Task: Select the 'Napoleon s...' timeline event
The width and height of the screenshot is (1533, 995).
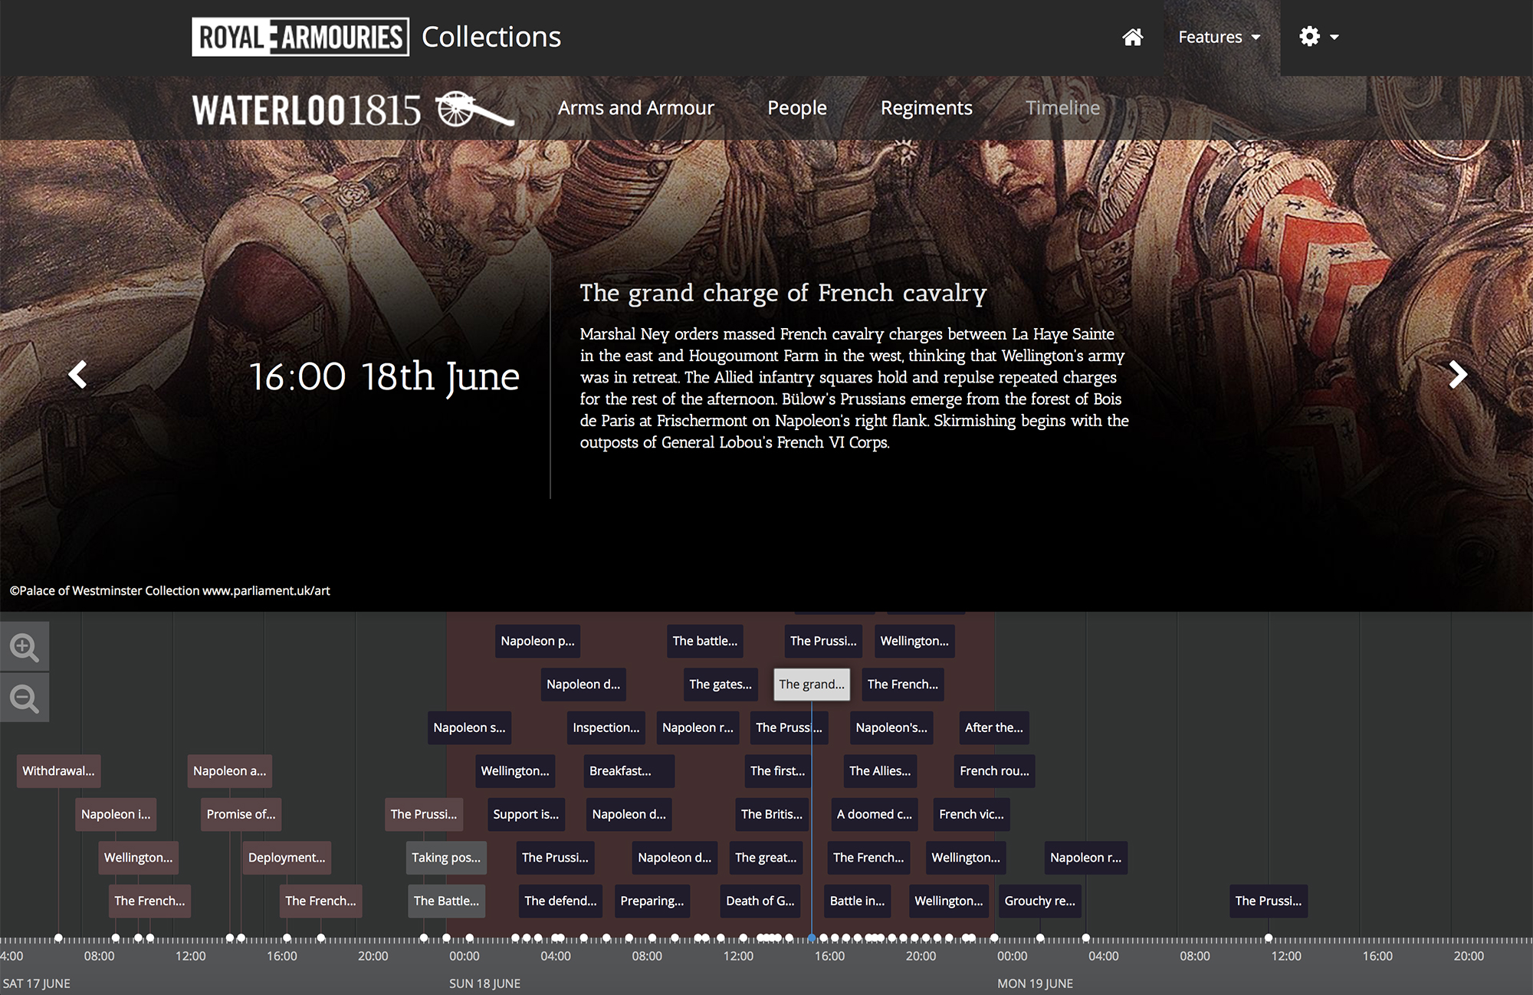Action: pos(469,727)
